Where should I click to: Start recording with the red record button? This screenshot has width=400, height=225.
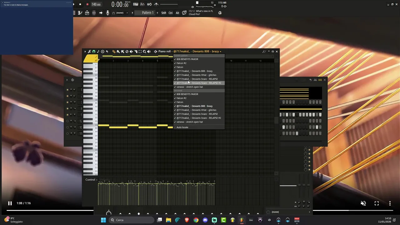coord(87,4)
